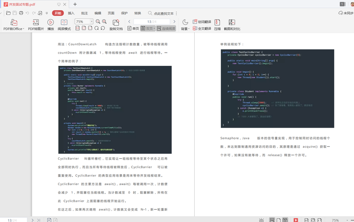Screen dimensions: 354x222
Task: Open the 批注 annotation tab
Action: tap(85, 13)
